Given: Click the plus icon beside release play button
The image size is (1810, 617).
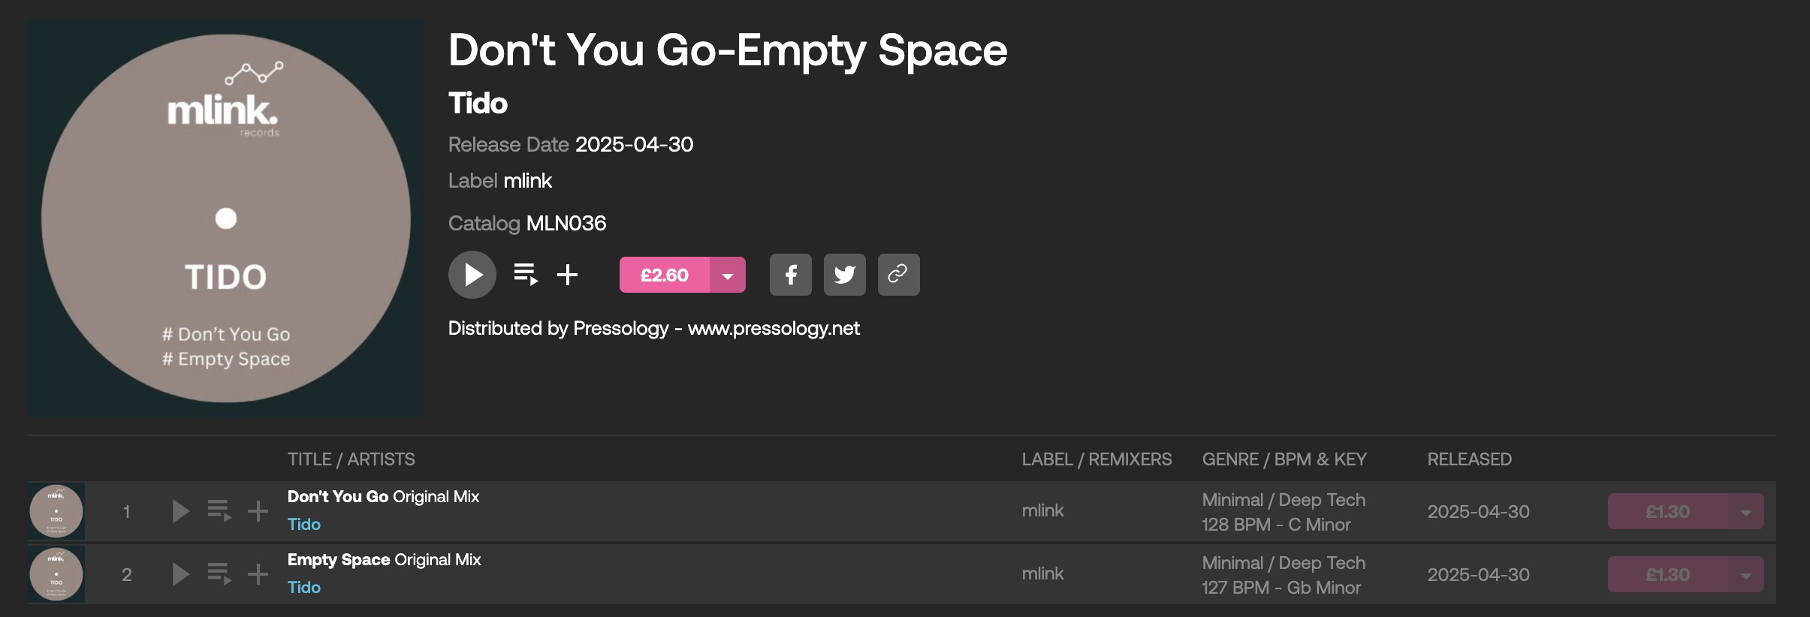Looking at the screenshot, I should point(568,275).
